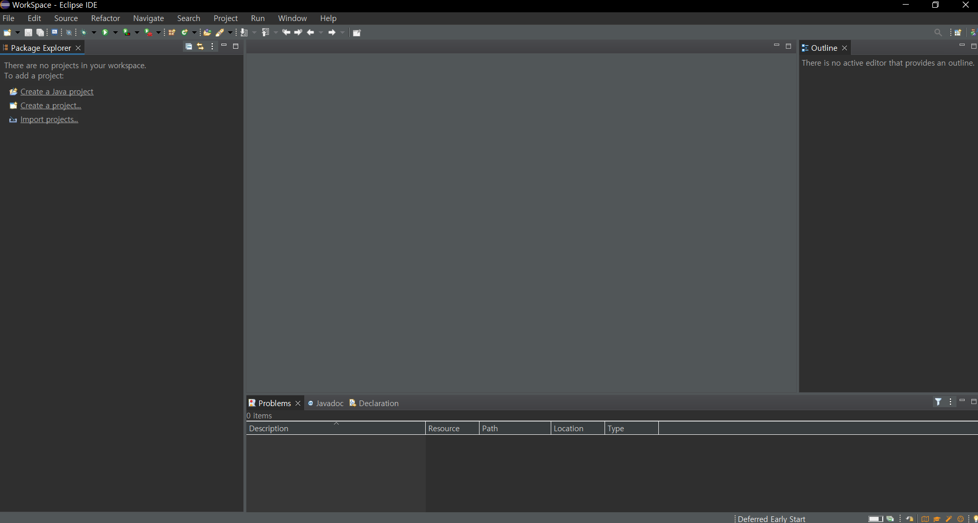The height and width of the screenshot is (523, 978).
Task: Open the External Tools dropdown arrow
Action: [158, 32]
